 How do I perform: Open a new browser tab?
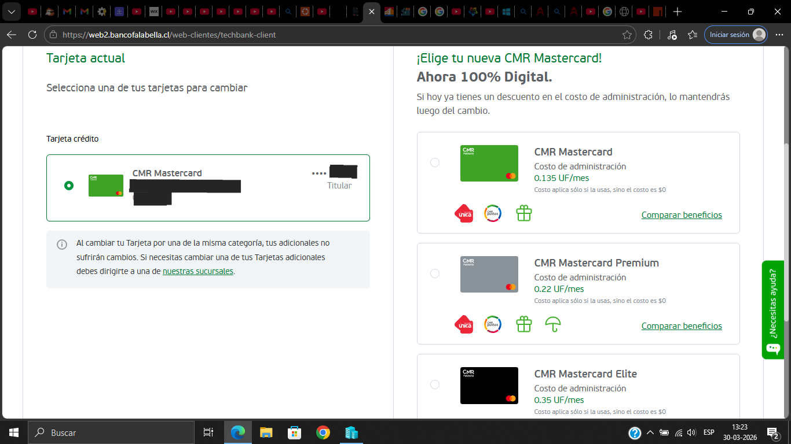click(678, 12)
